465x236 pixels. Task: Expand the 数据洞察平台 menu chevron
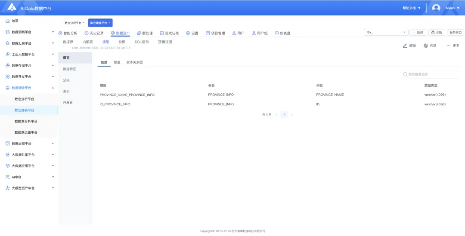[x=53, y=32]
